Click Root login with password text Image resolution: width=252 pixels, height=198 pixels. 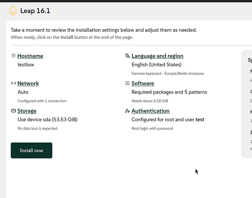152,128
